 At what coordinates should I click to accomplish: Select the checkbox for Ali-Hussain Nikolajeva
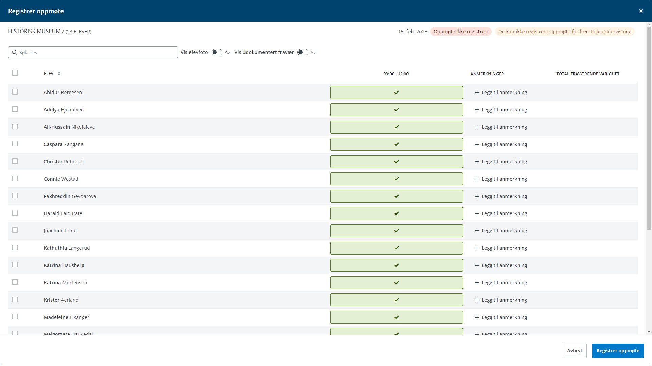pyautogui.click(x=15, y=126)
